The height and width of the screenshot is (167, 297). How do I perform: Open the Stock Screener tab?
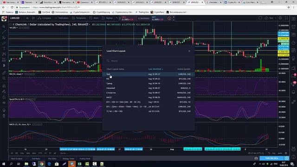point(17,159)
